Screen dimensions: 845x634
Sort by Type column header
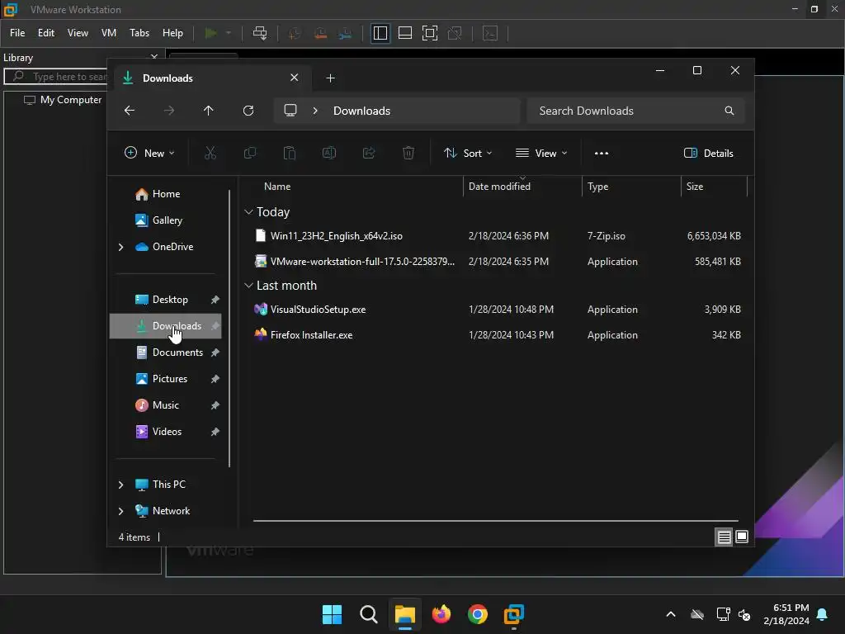tap(631, 187)
